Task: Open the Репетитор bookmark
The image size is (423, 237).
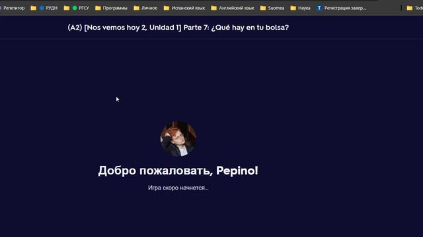Action: click(x=13, y=8)
